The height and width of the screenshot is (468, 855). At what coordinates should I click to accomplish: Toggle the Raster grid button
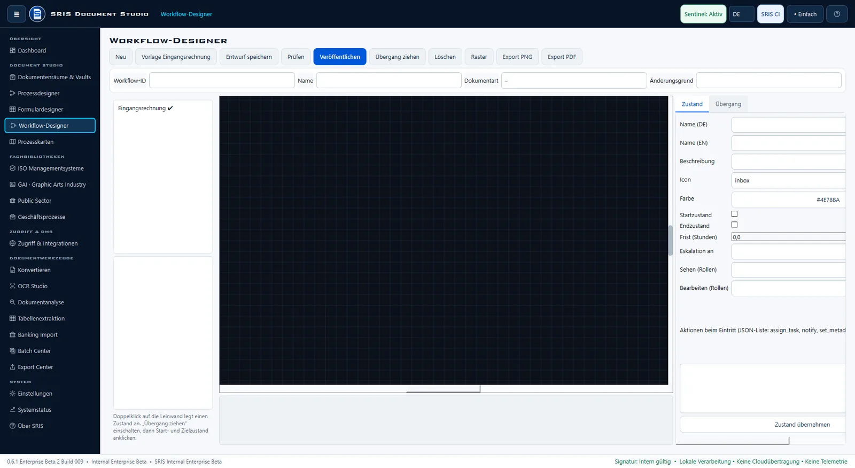[479, 57]
